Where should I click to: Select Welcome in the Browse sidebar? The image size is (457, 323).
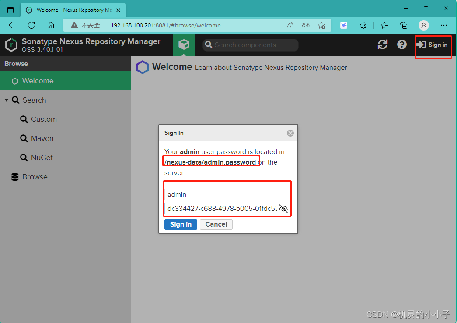(66, 81)
